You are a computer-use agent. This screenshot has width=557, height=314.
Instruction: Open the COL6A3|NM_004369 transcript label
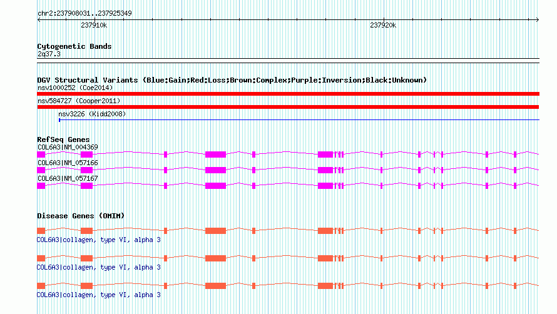(x=68, y=147)
